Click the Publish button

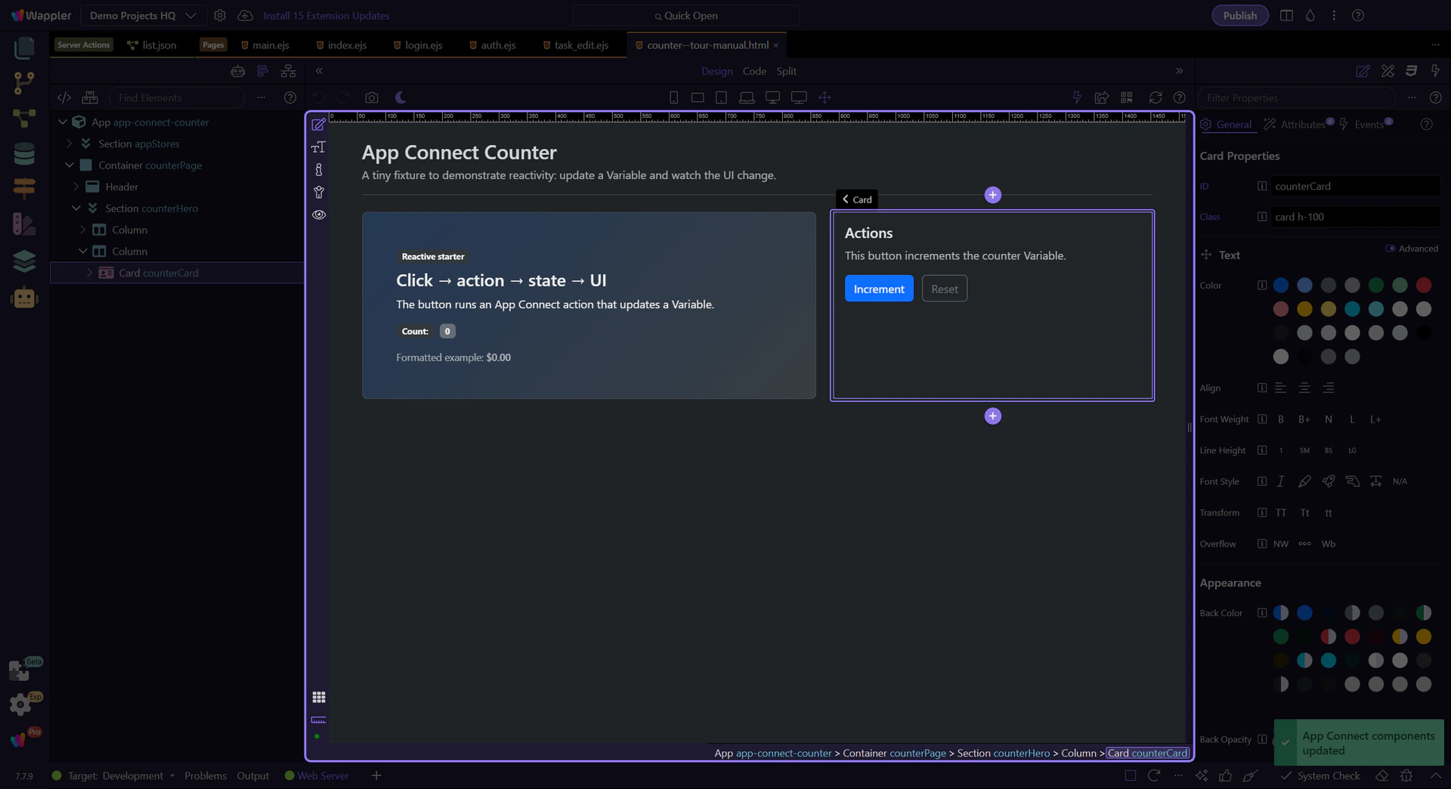coord(1239,16)
